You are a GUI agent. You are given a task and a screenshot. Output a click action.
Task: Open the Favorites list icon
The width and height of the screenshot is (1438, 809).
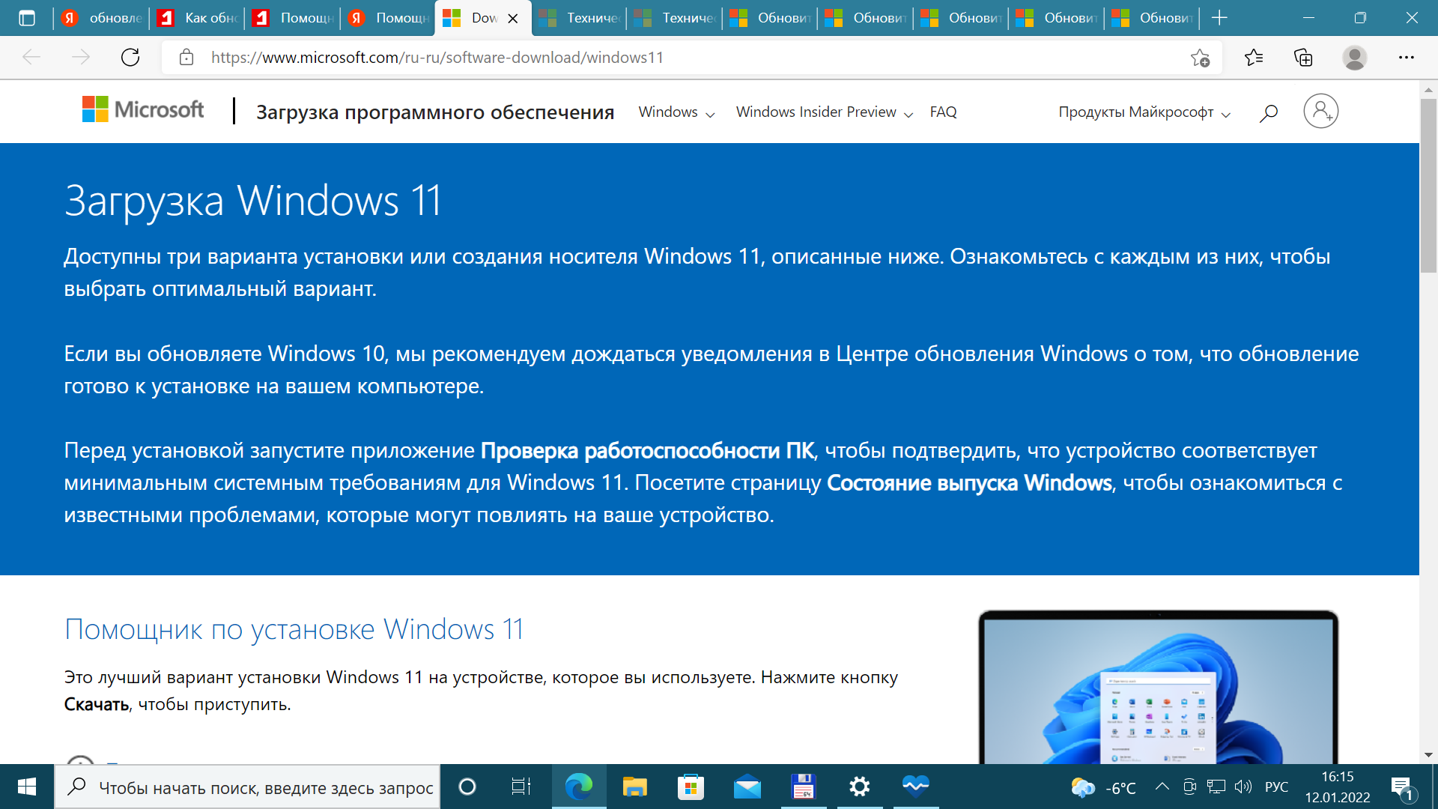tap(1253, 58)
